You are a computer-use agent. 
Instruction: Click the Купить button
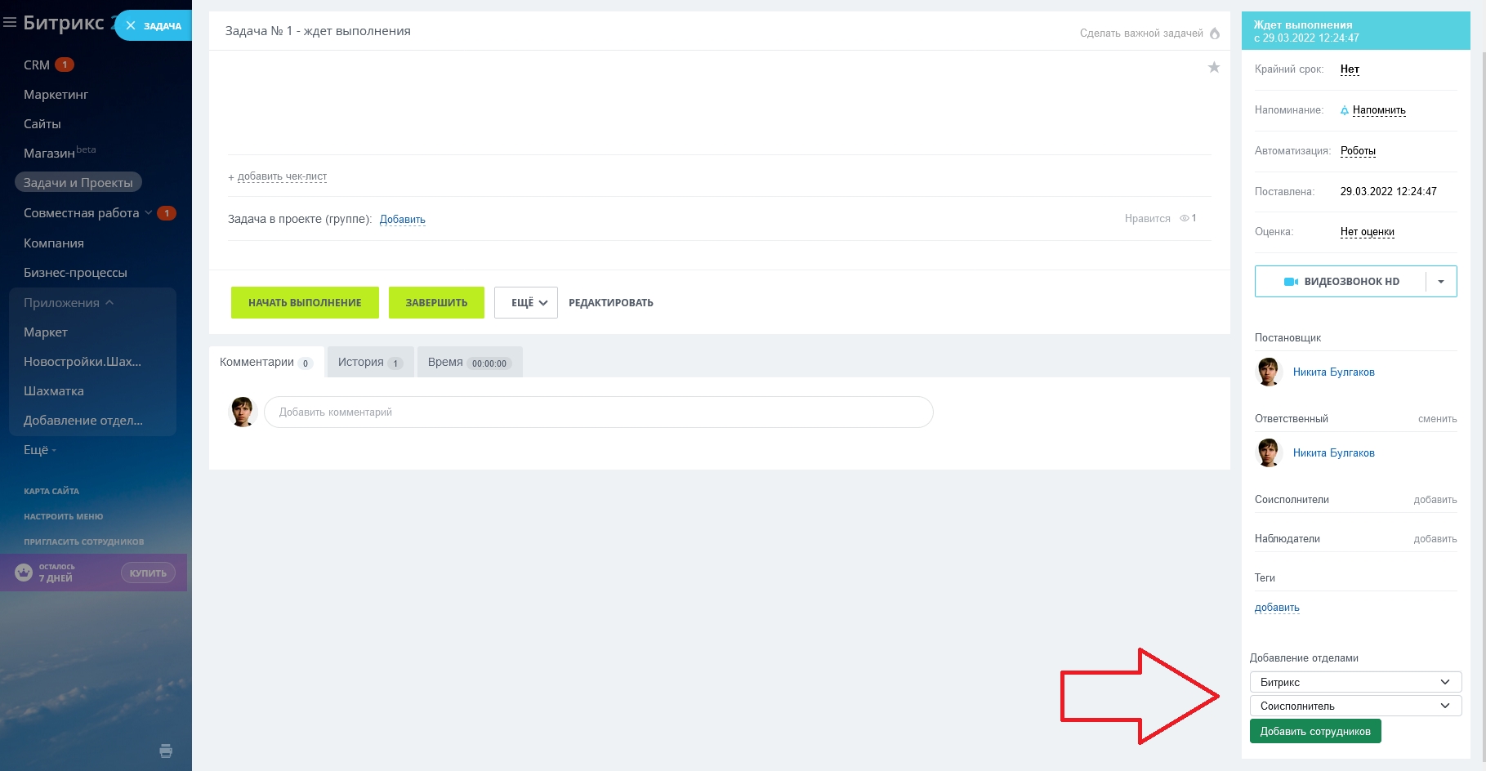[148, 573]
